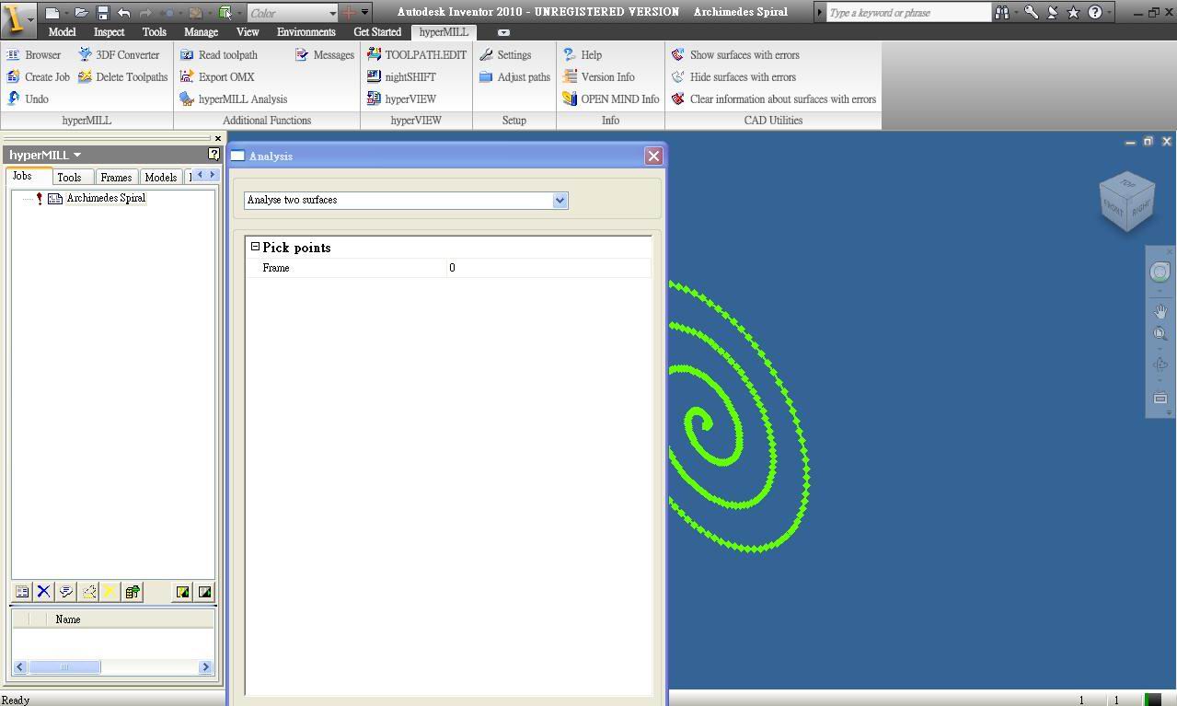Open quick access toolbar customize arrow
The image size is (1177, 706).
click(364, 13)
